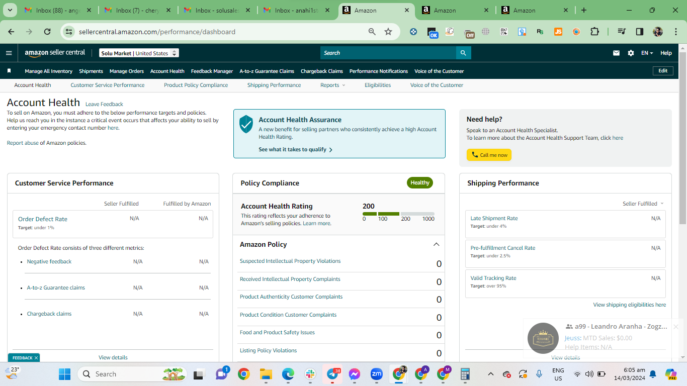Open the Chrome extensions puzzle icon
Viewport: 687px width, 386px height.
click(x=594, y=32)
